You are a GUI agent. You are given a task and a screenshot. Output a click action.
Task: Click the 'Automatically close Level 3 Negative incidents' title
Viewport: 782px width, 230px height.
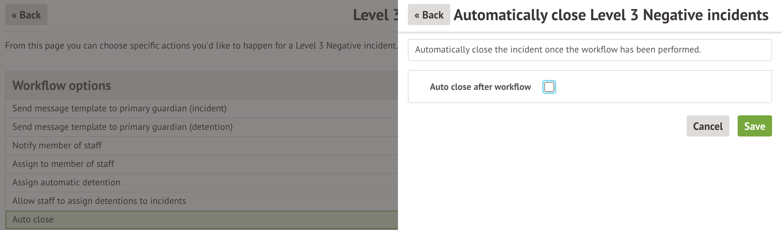click(611, 15)
